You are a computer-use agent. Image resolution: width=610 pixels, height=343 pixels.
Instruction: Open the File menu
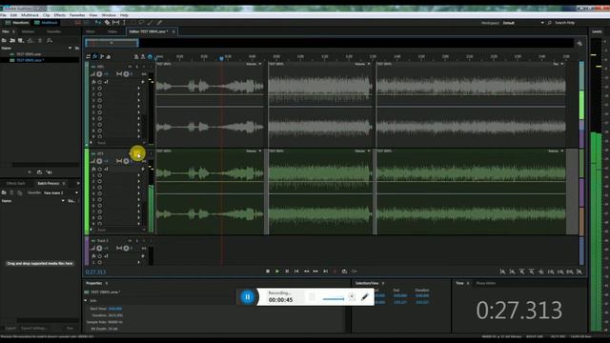pos(3,15)
